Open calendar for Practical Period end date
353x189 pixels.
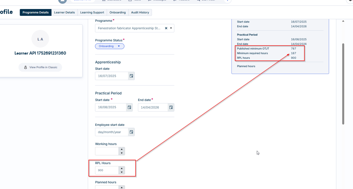(x=171, y=107)
